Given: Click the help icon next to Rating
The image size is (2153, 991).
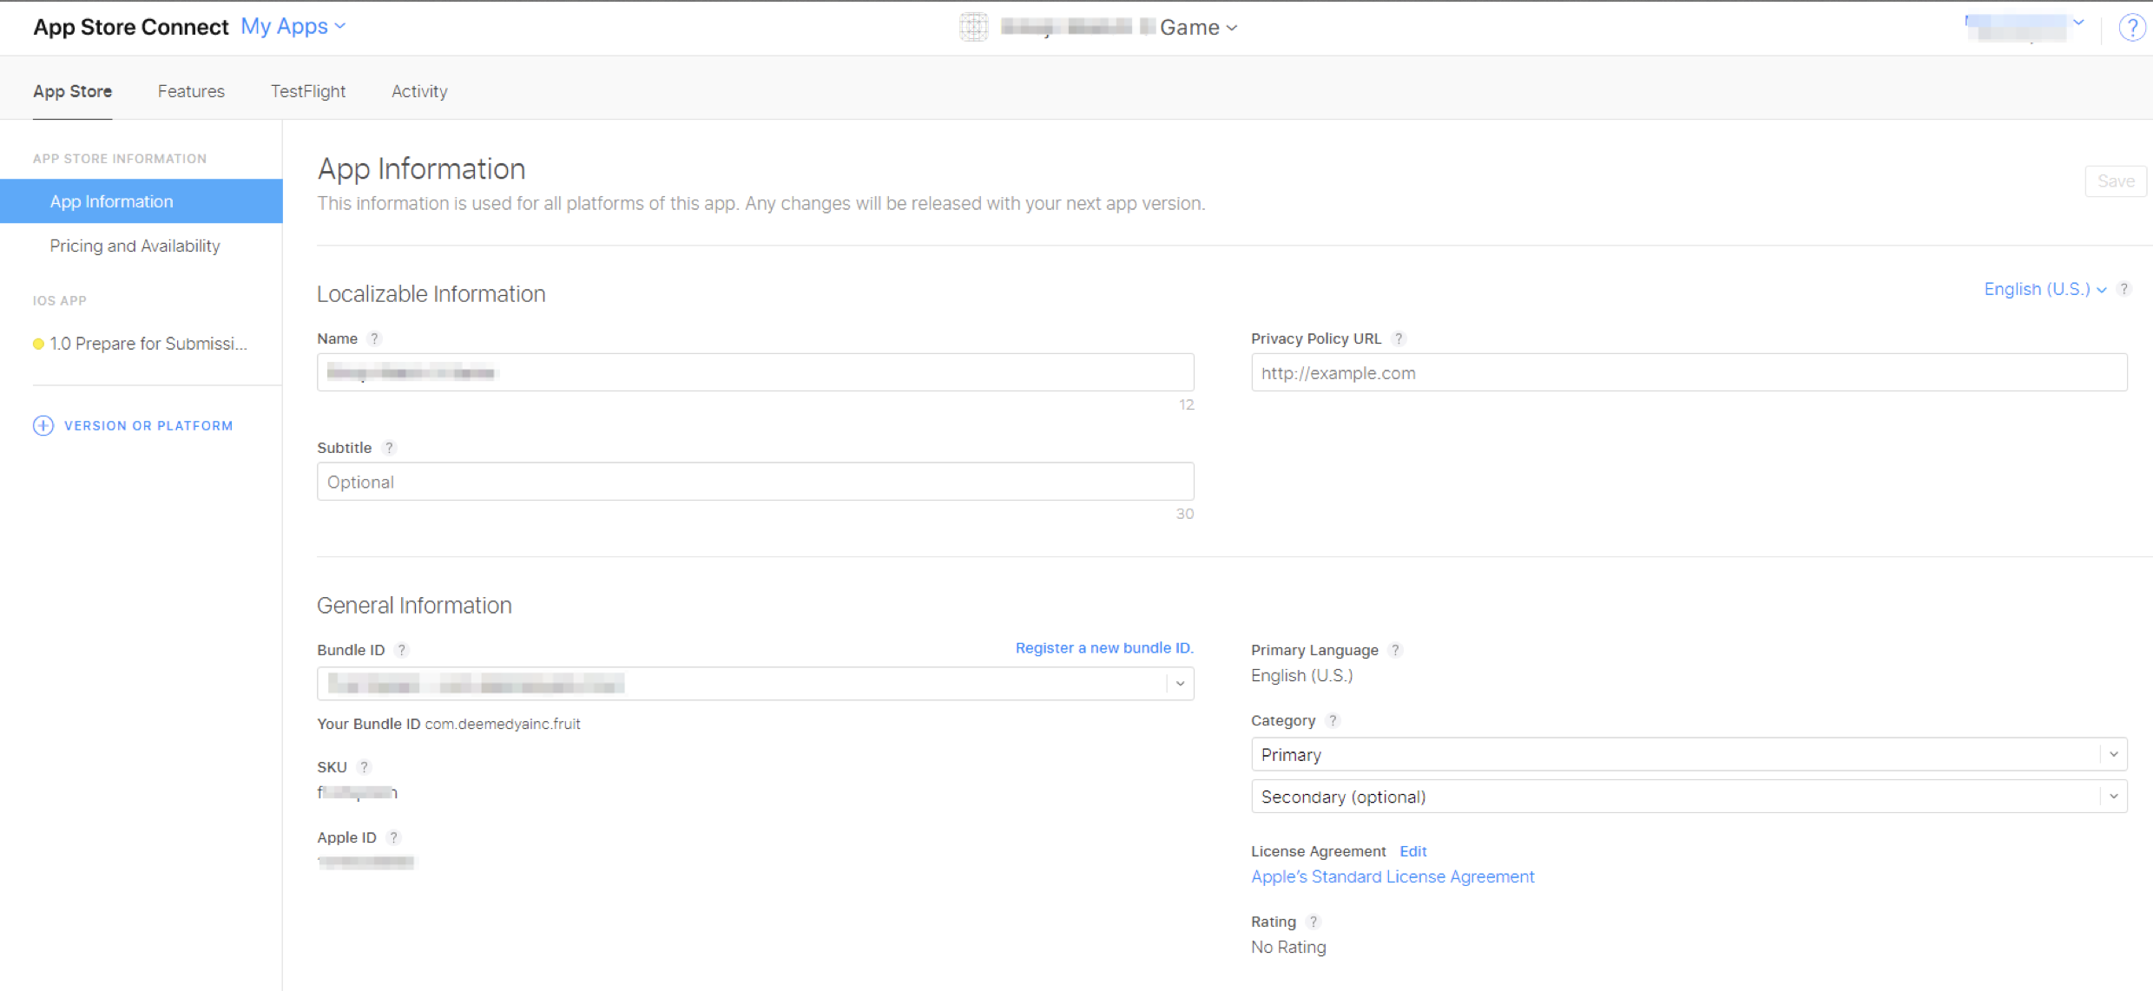Looking at the screenshot, I should (1313, 922).
